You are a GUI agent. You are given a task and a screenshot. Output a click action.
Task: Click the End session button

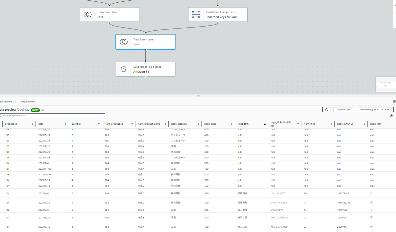click(344, 110)
